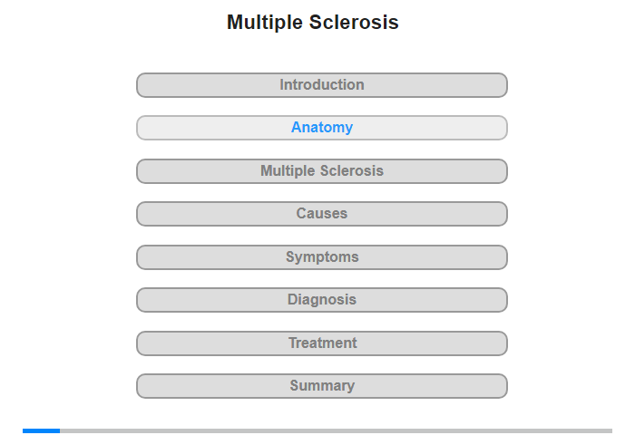Open the Introduction section

(321, 85)
